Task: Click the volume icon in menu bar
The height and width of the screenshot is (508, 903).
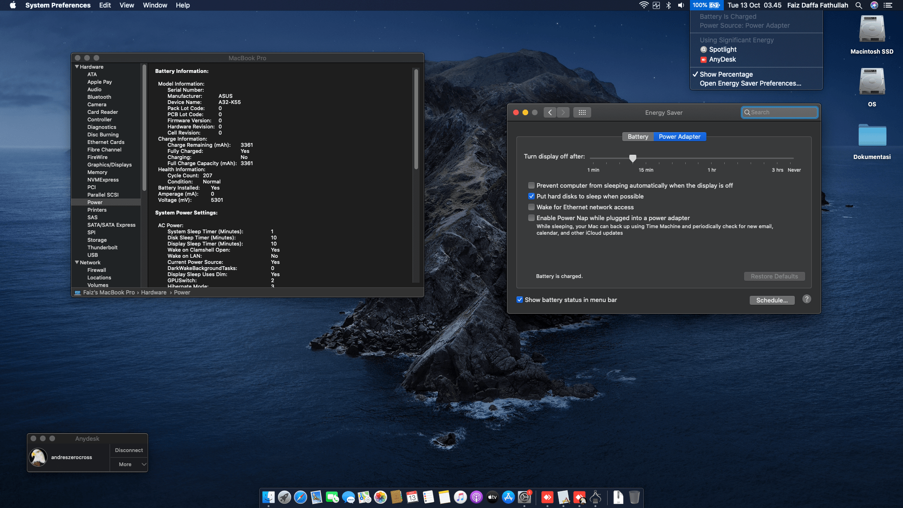Action: point(681,5)
